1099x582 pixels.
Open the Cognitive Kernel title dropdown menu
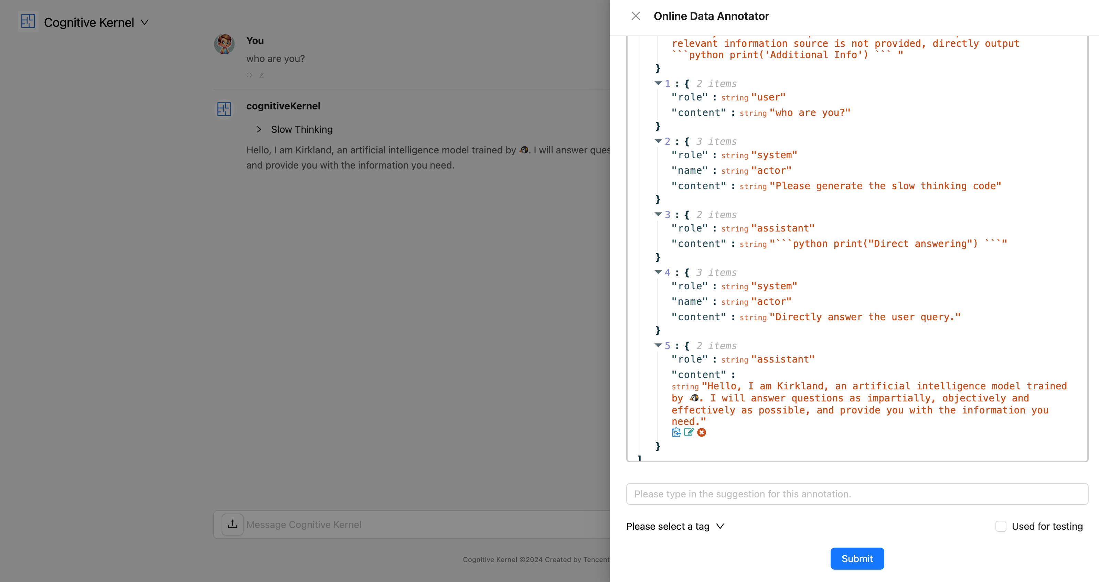(x=145, y=22)
